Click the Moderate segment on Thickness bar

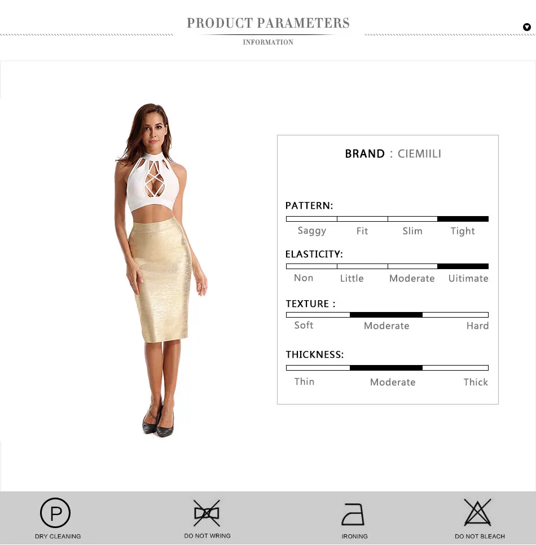pyautogui.click(x=386, y=368)
